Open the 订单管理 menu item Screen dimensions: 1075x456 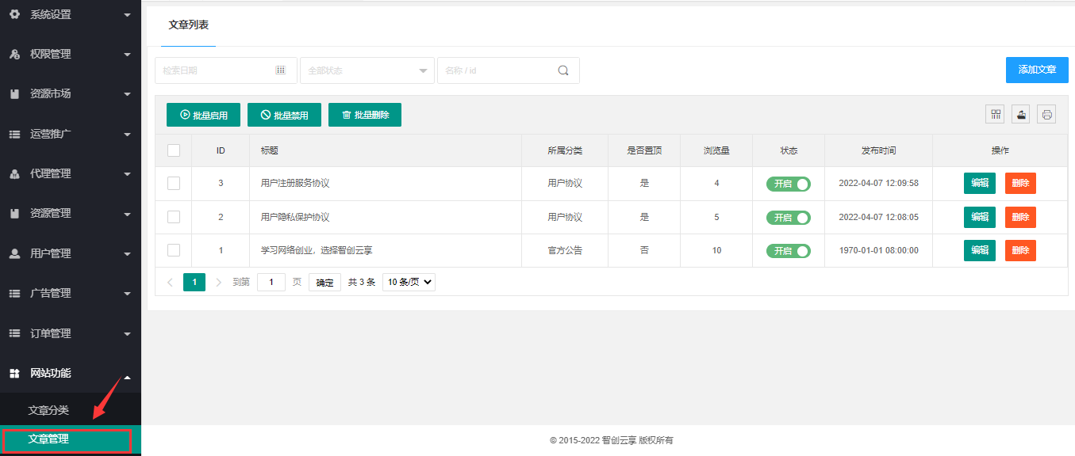(x=71, y=333)
